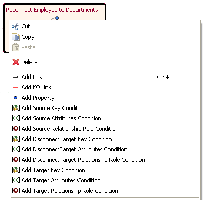Click the Ctrl+L shortcut label
Screen dimensions: 204x200
pos(164,77)
